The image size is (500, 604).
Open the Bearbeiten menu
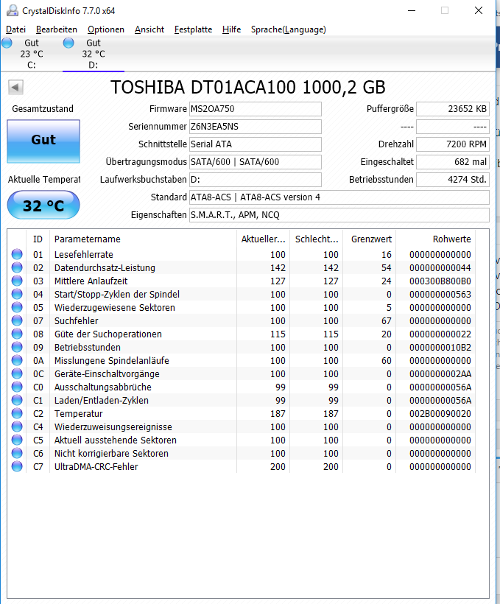coord(57,29)
